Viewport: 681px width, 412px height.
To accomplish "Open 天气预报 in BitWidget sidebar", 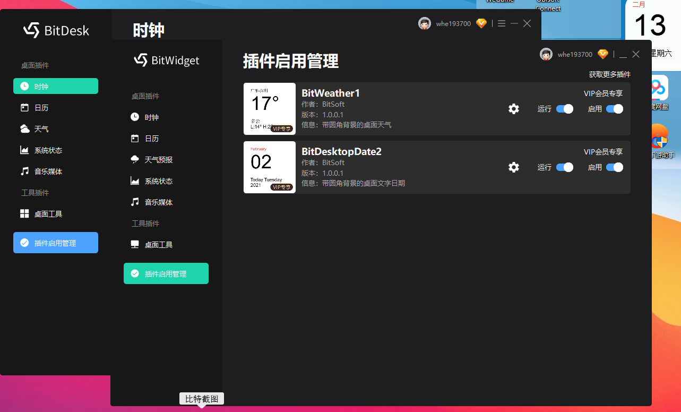I will (x=159, y=160).
